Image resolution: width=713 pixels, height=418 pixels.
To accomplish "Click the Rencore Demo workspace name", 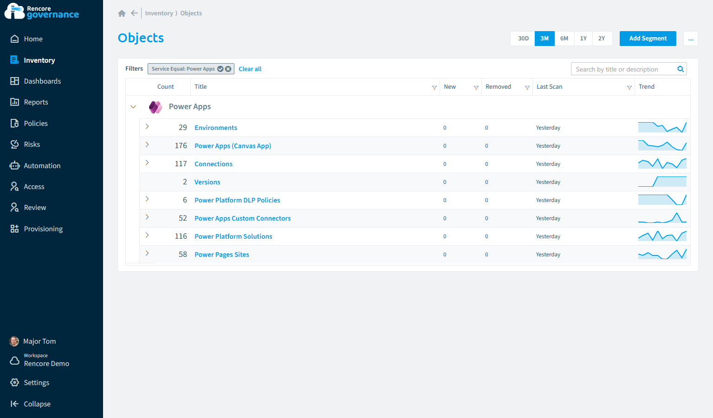I will pyautogui.click(x=46, y=364).
